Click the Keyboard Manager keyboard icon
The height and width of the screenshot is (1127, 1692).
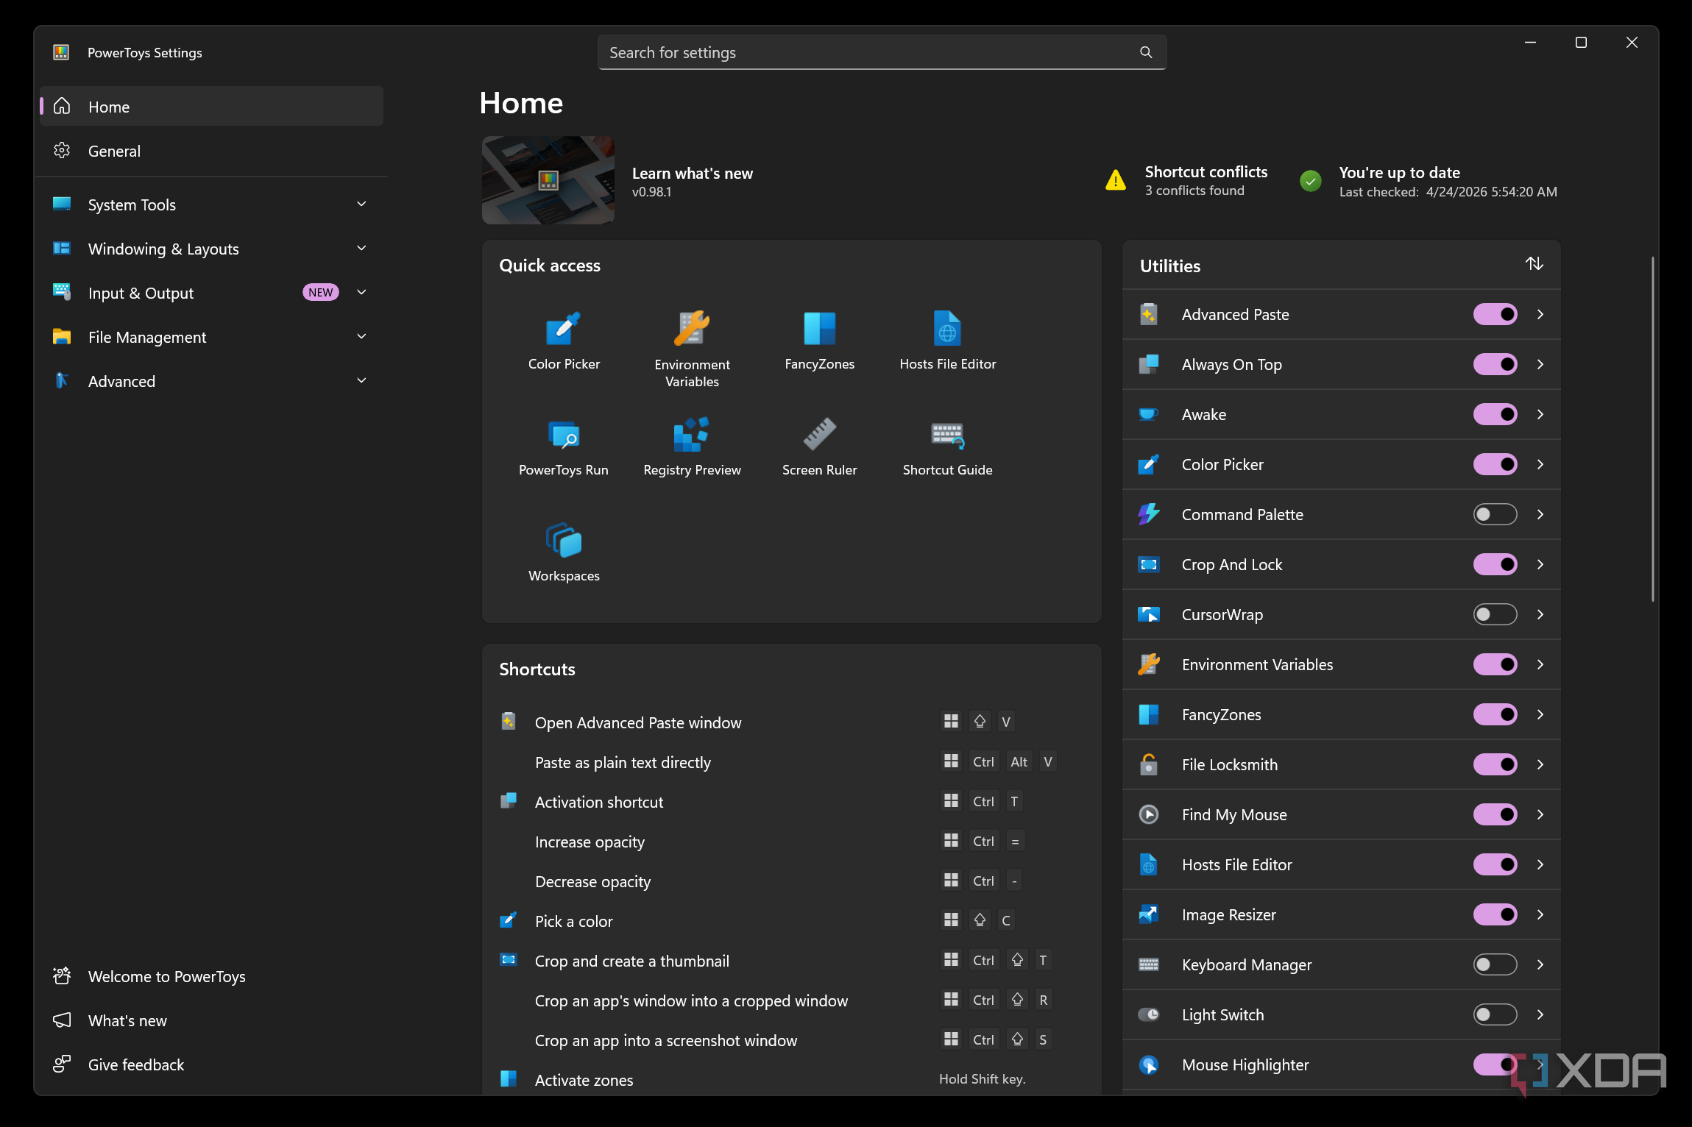1149,964
